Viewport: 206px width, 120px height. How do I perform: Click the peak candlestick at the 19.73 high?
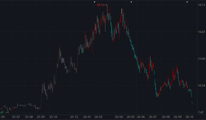point(107,12)
